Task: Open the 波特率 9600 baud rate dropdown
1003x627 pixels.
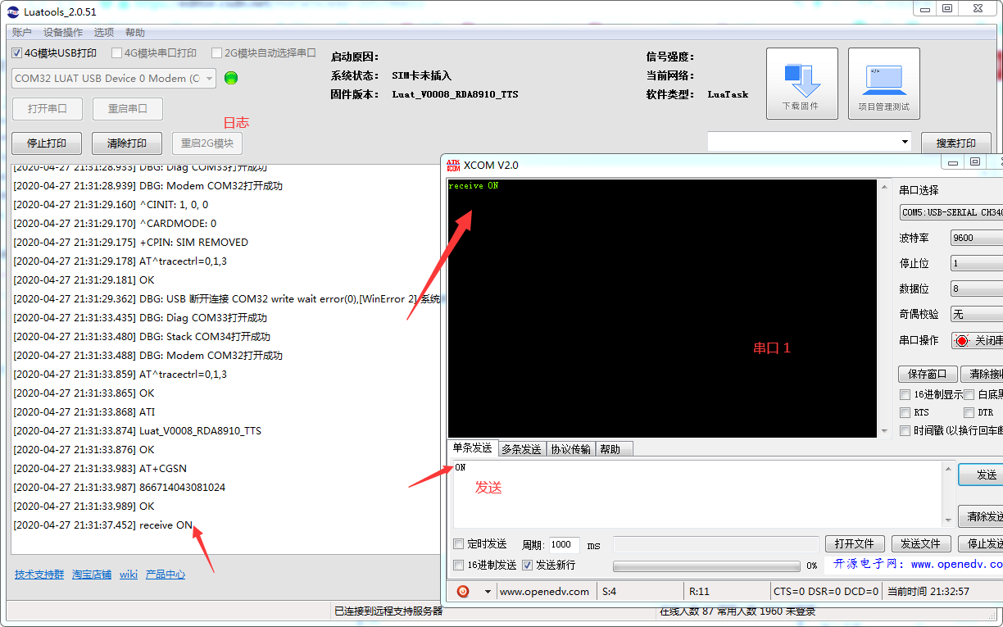Action: [x=976, y=238]
